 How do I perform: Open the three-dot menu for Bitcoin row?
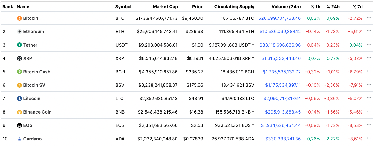pos(369,18)
